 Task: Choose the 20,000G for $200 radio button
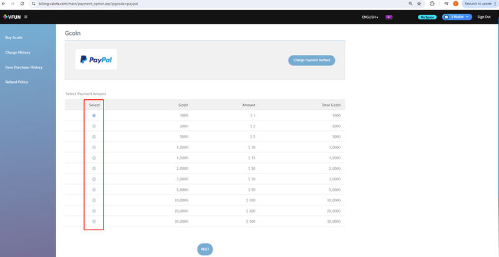coord(94,211)
